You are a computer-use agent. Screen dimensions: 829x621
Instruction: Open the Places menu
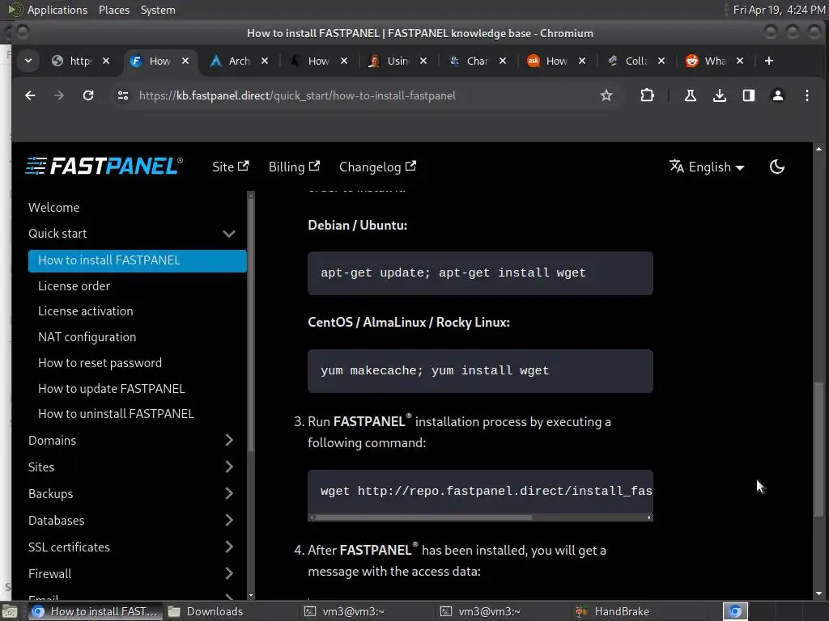pyautogui.click(x=113, y=10)
